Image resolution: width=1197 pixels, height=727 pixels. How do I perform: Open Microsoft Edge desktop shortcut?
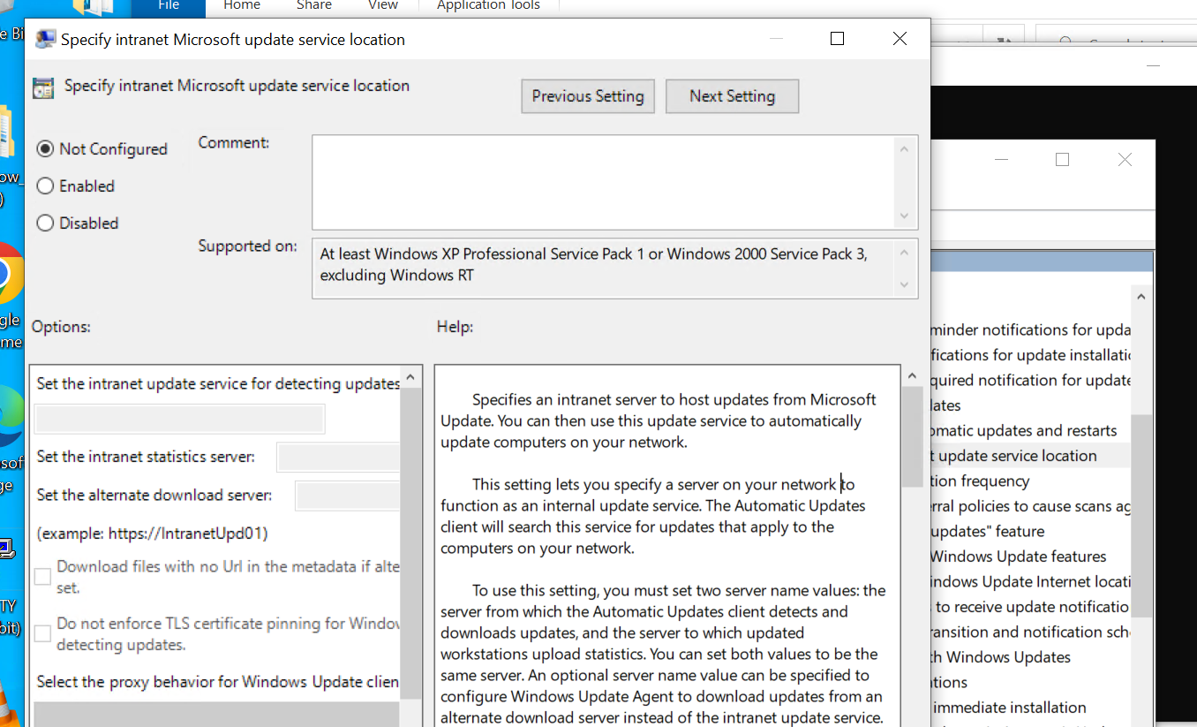pos(11,417)
